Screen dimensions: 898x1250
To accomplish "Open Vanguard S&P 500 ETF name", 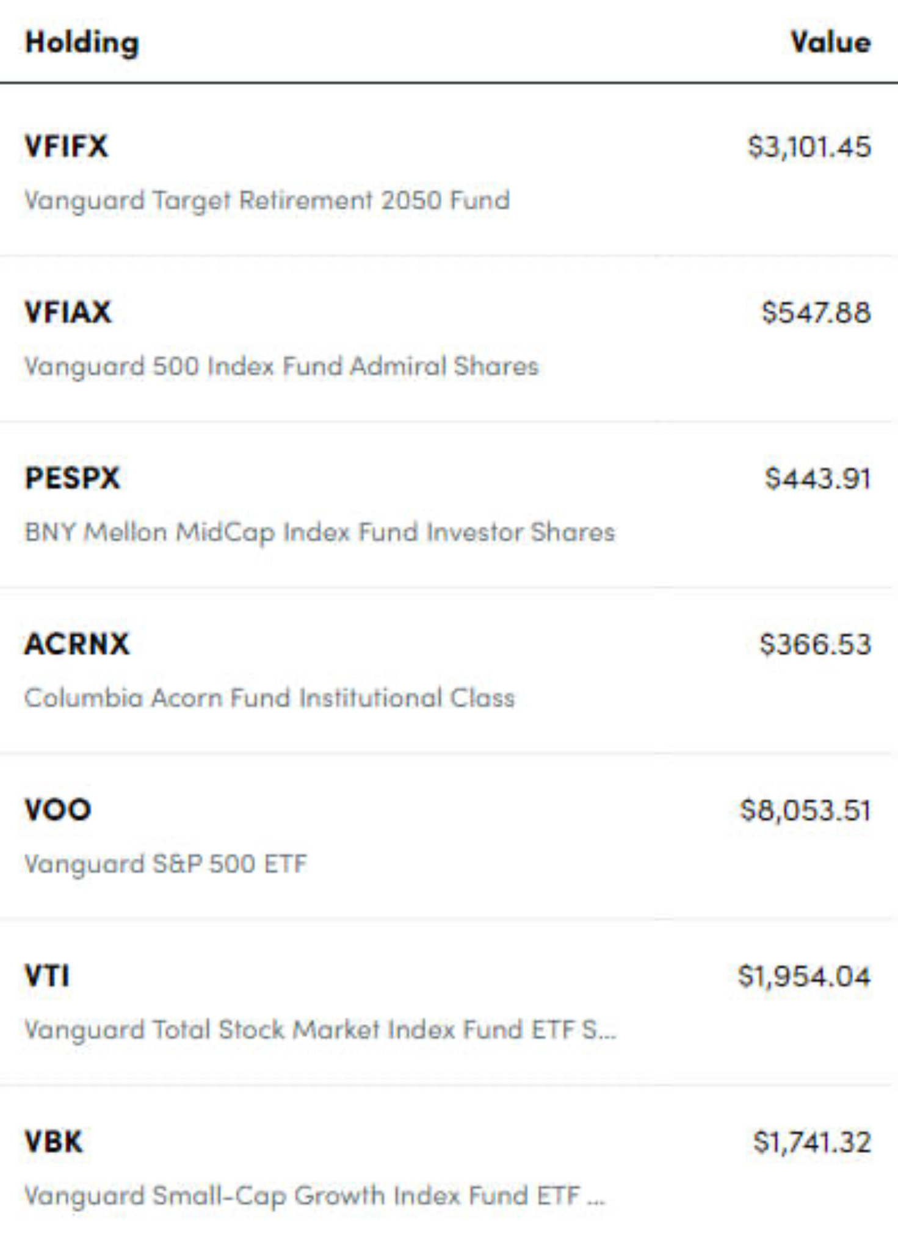I will [165, 864].
